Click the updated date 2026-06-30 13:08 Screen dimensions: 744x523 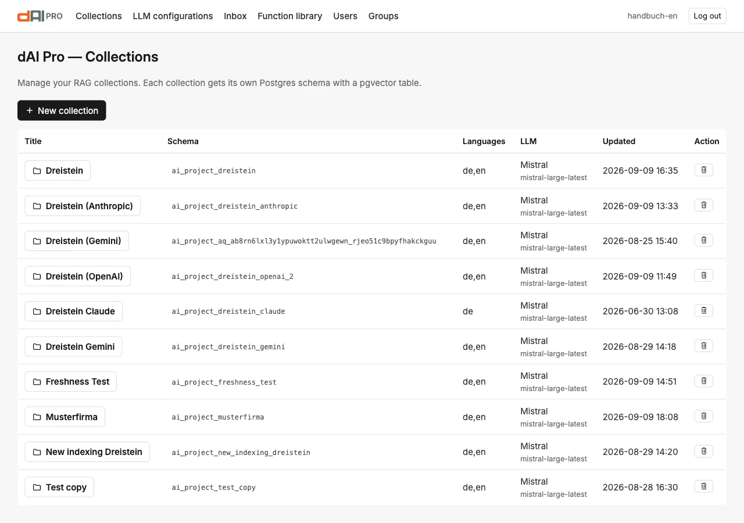tap(641, 311)
